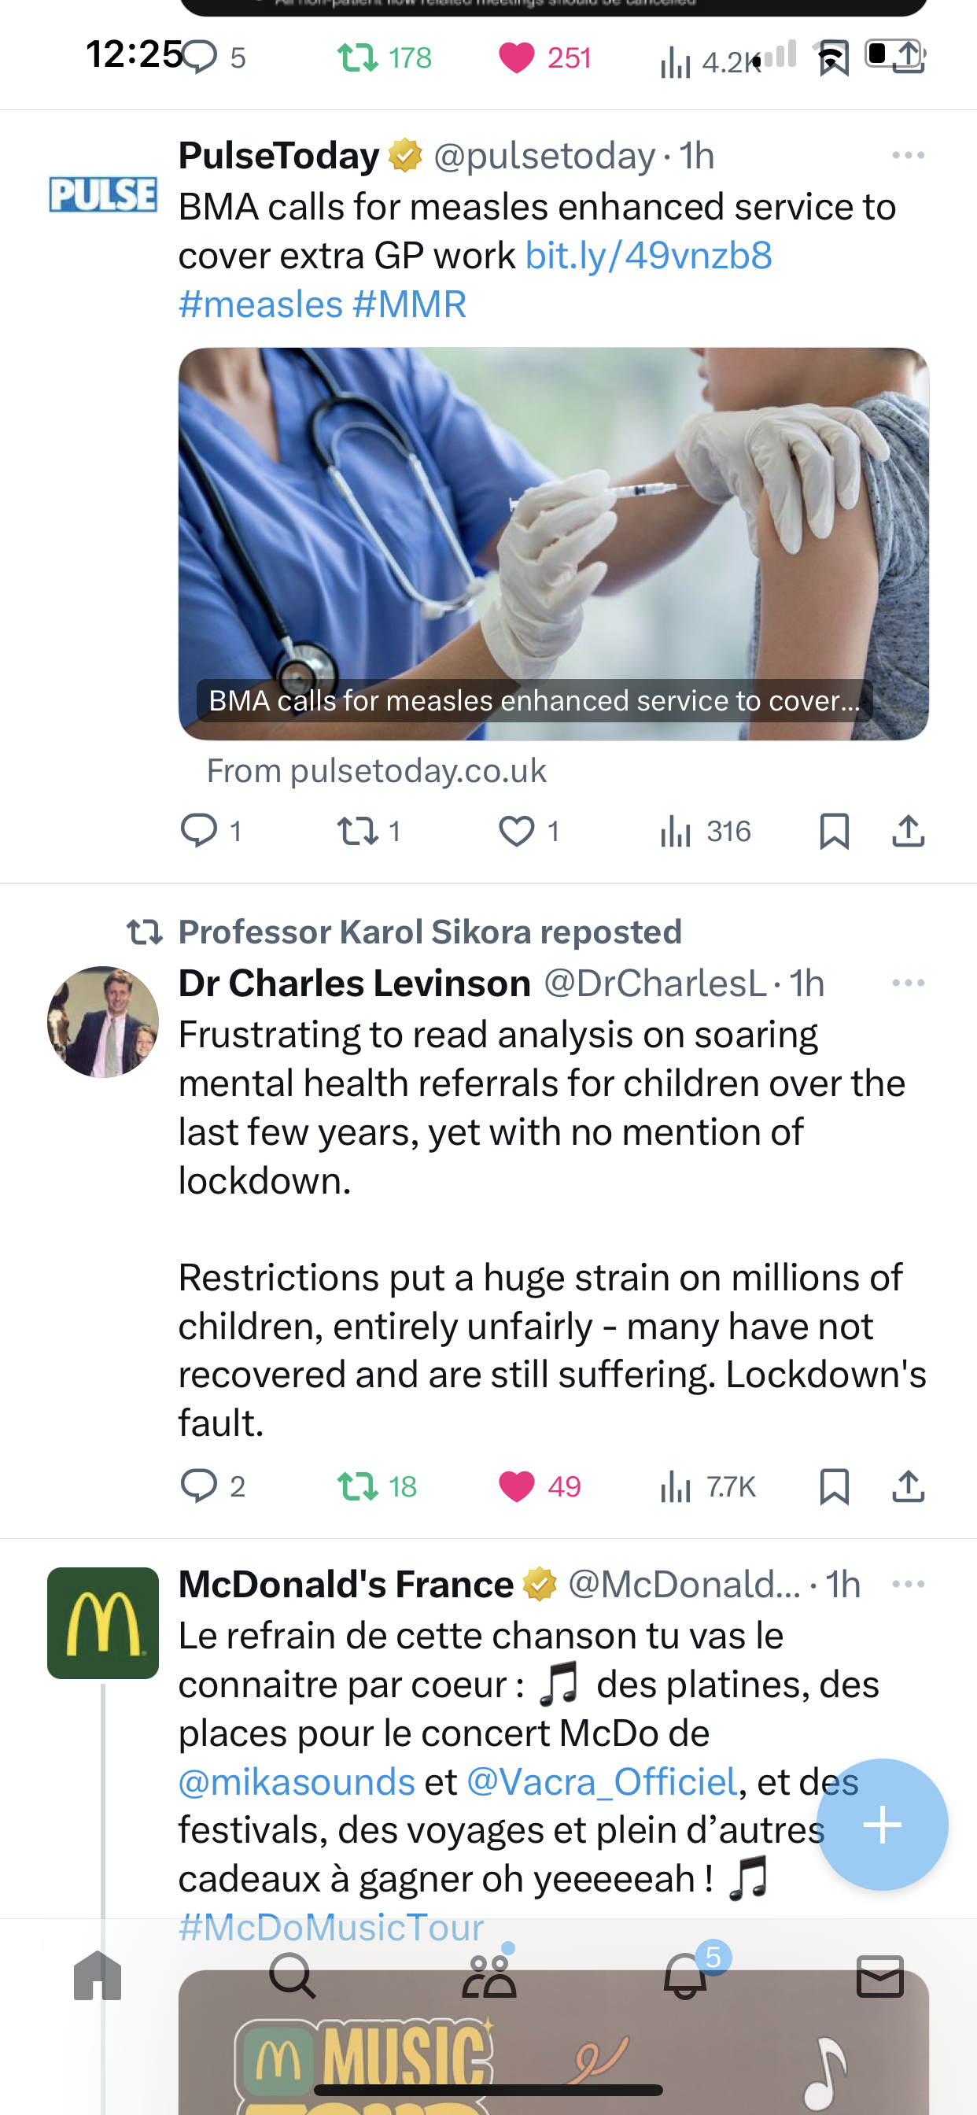Compose a new post with plus button
This screenshot has width=977, height=2115.
click(883, 1825)
